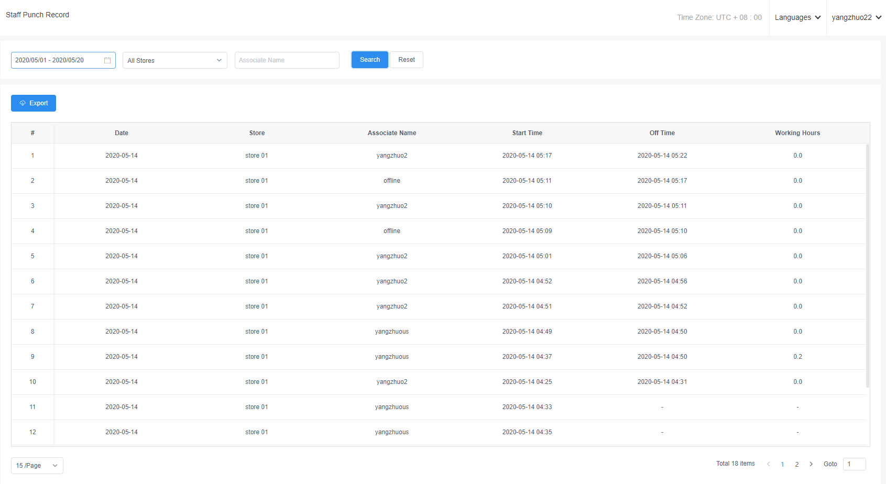The width and height of the screenshot is (886, 484).
Task: Click the cloud icon on the Export button
Action: (x=23, y=103)
